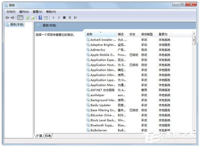
Task: Click the 服务 title bar icon
Action: pos(6,5)
